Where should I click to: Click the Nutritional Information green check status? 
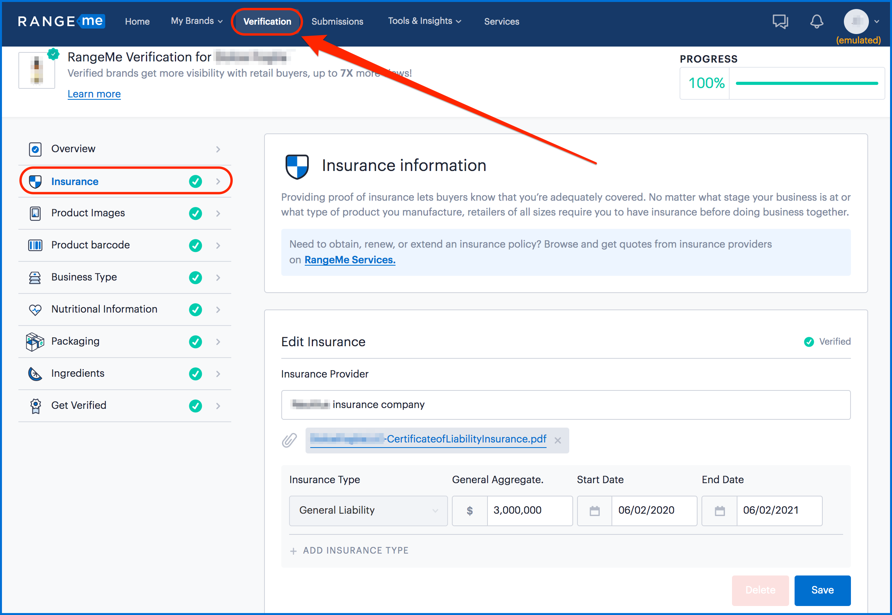tap(196, 310)
